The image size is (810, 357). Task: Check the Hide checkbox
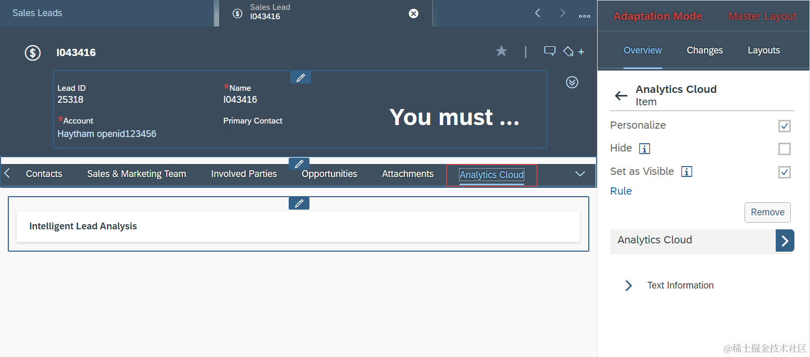(785, 149)
